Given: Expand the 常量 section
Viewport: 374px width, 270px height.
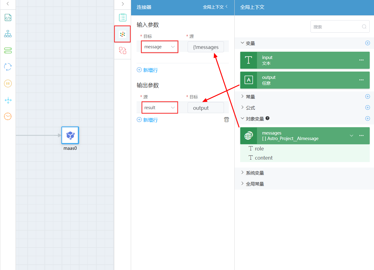Looking at the screenshot, I should (243, 97).
